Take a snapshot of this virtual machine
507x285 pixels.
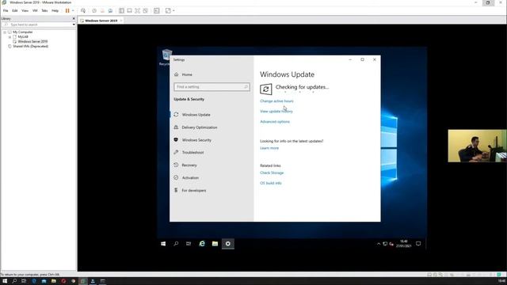click(94, 10)
